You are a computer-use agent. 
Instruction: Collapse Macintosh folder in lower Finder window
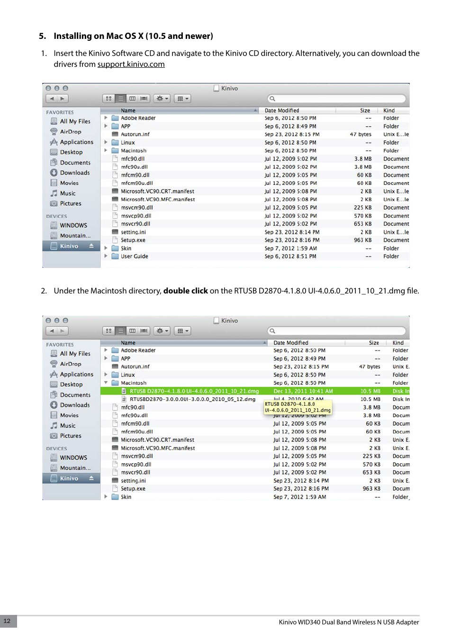pos(106,383)
